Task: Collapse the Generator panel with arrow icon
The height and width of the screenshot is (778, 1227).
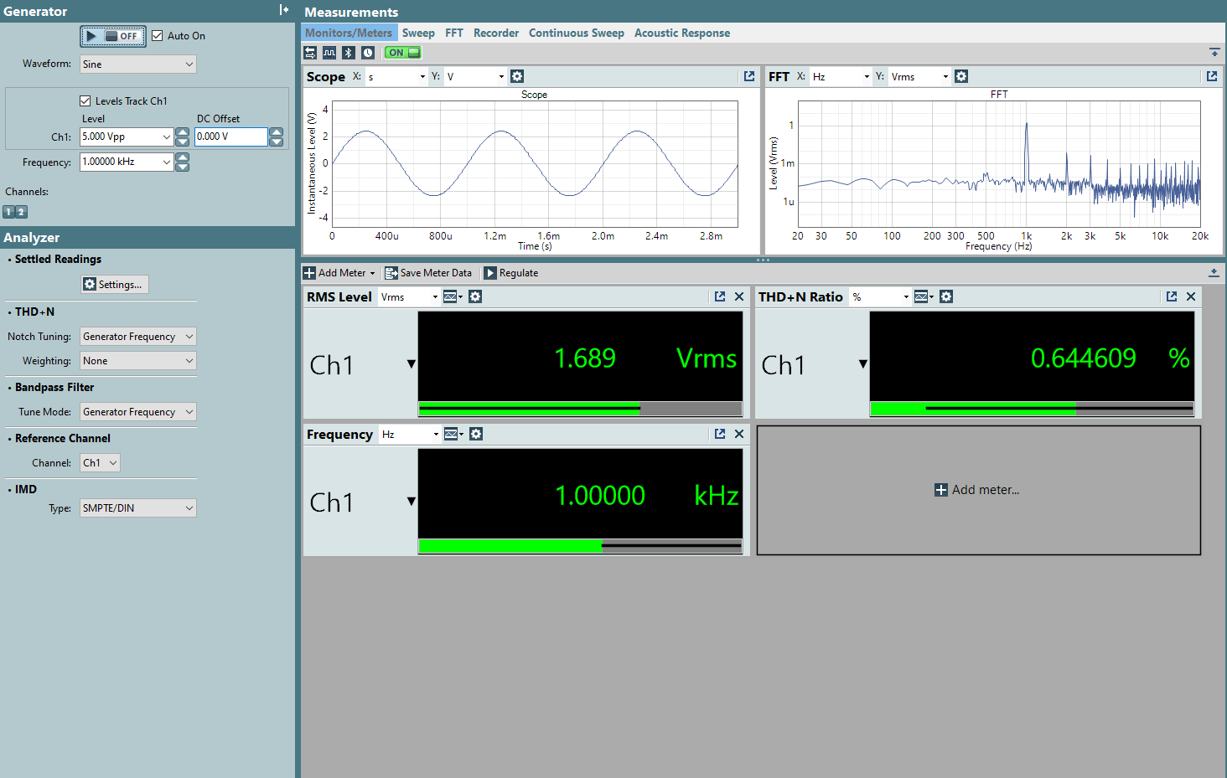Action: pos(284,10)
